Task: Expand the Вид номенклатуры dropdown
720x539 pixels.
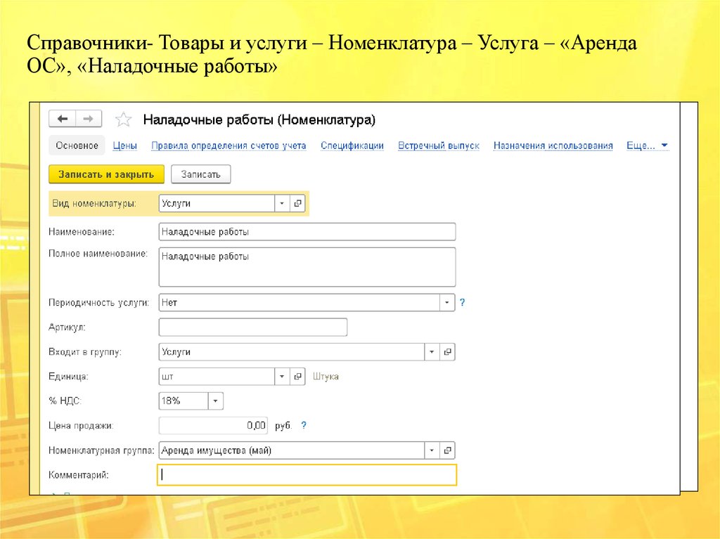Action: pos(281,203)
